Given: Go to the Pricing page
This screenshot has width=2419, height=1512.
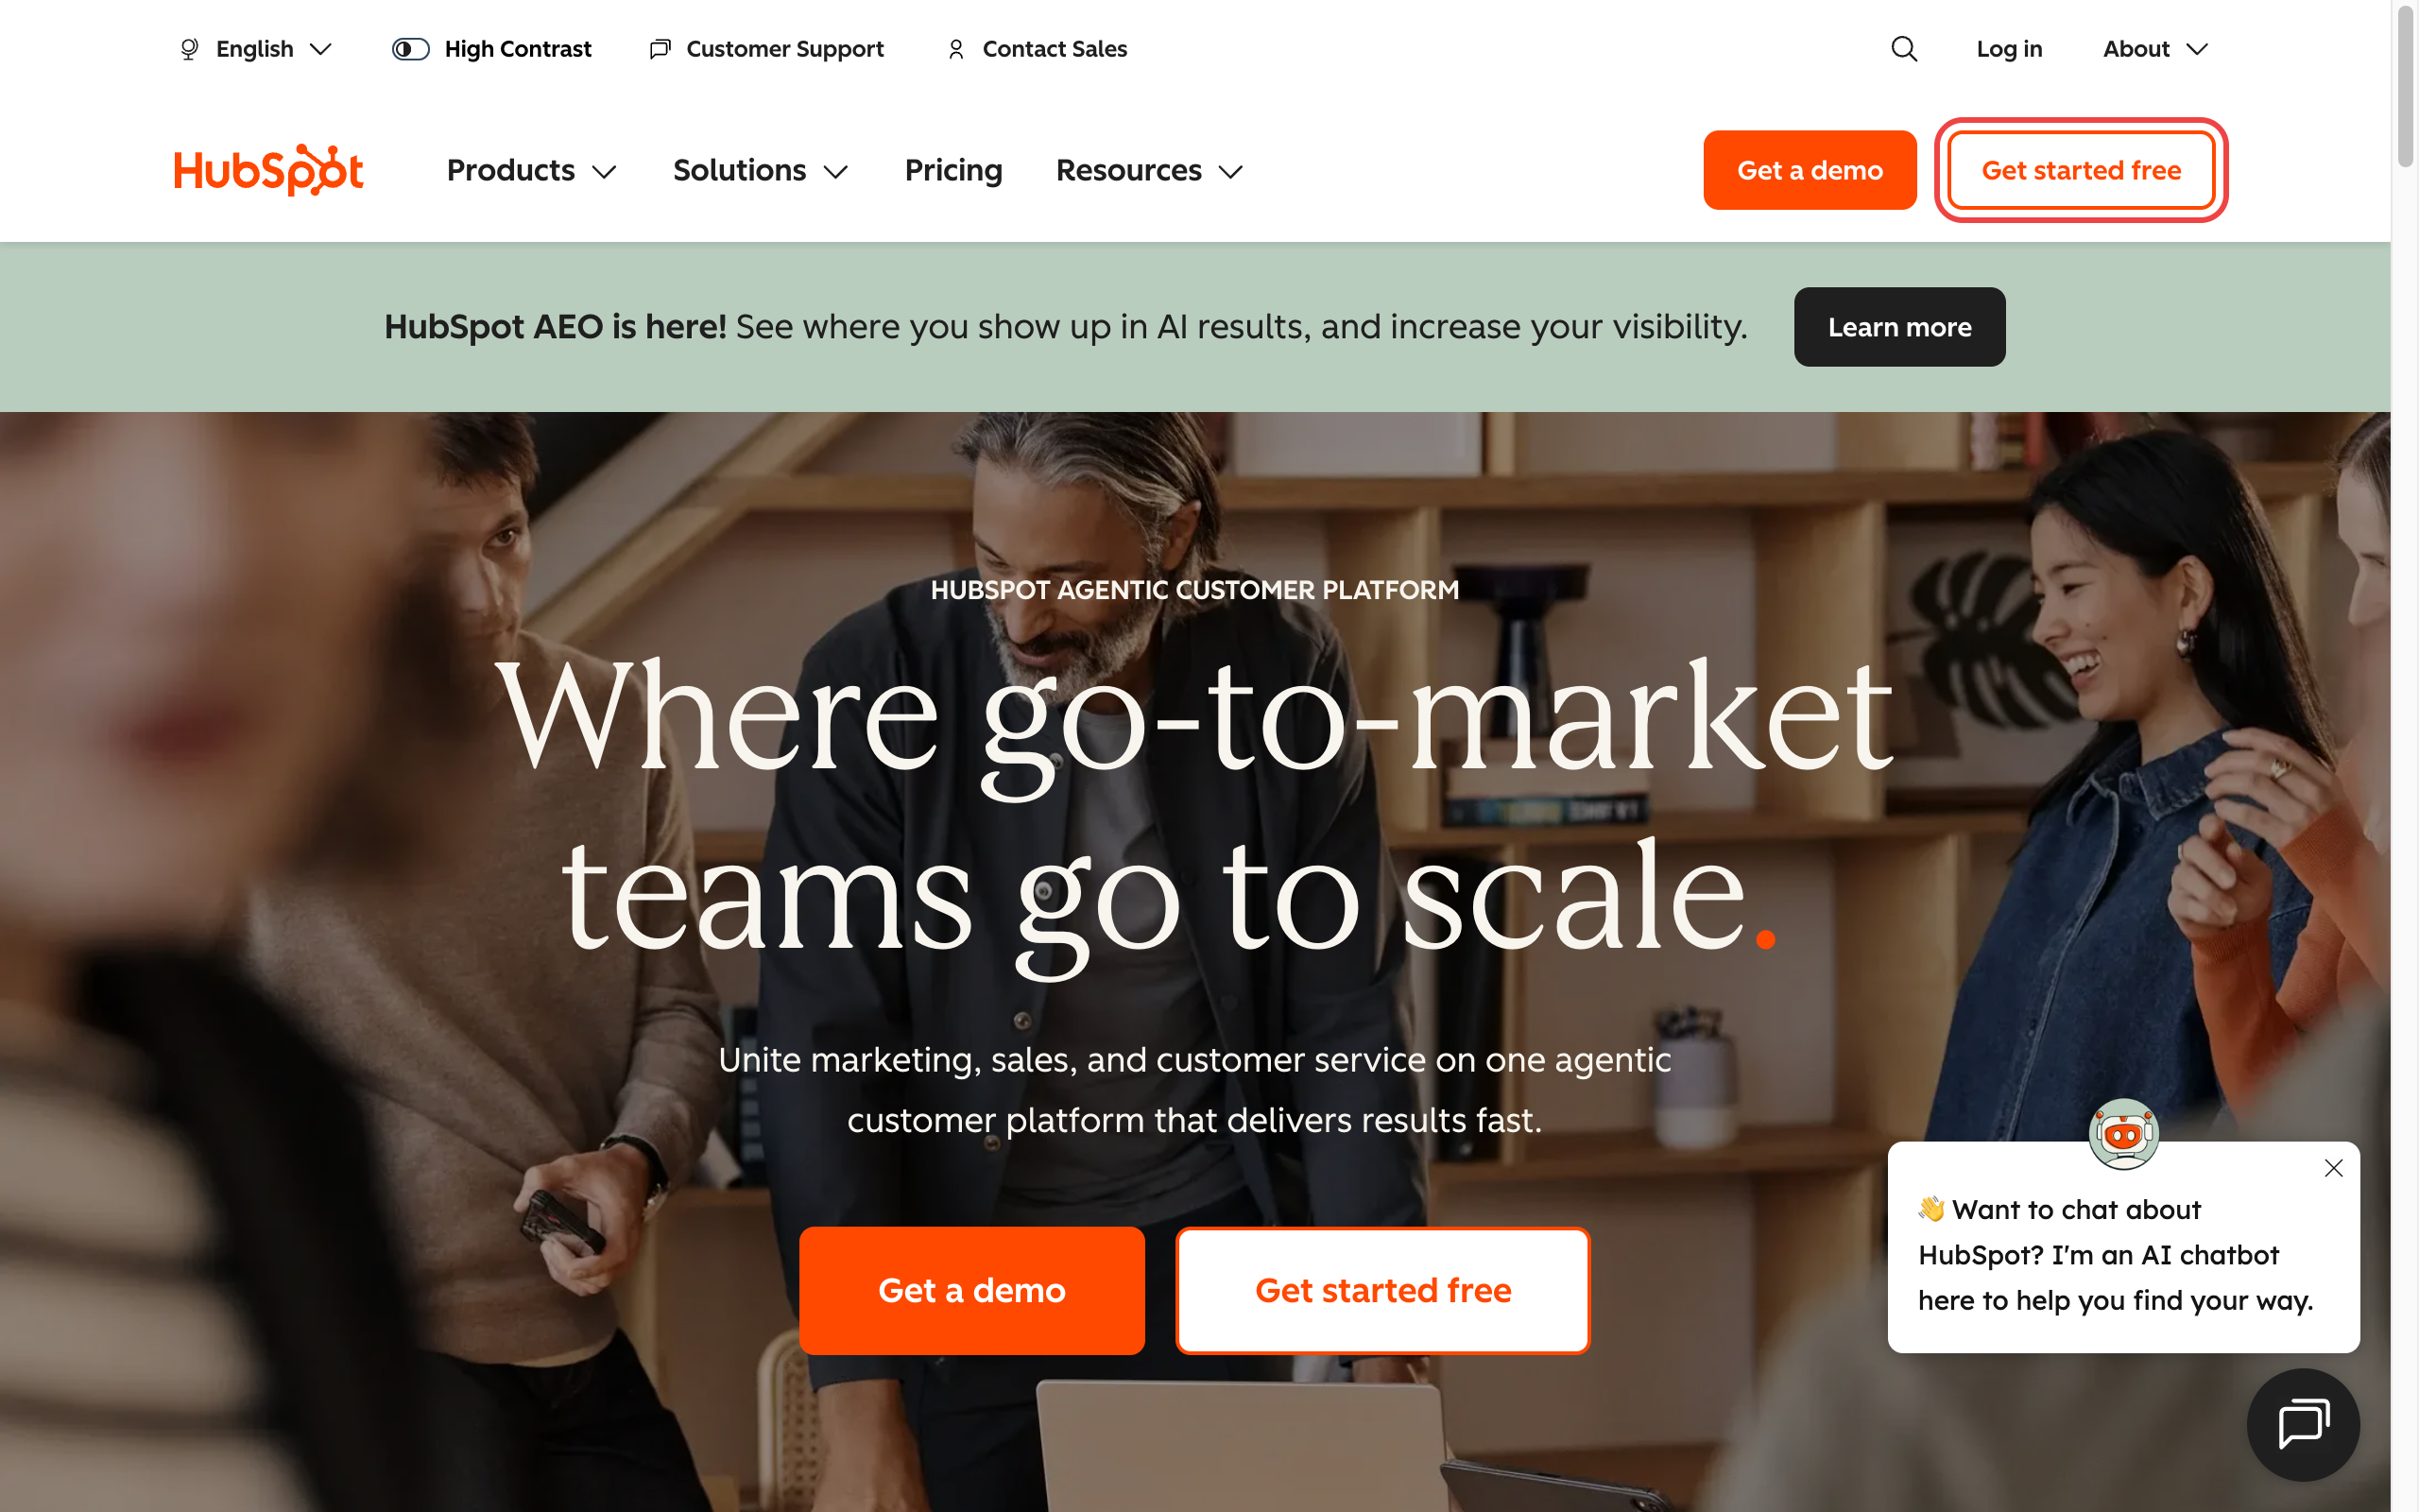Looking at the screenshot, I should 952,171.
